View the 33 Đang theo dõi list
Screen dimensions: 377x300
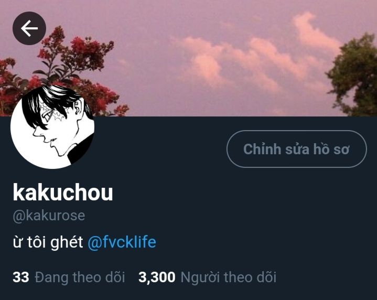[x=69, y=277]
